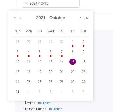Pick October 31

(x=18, y=92)
